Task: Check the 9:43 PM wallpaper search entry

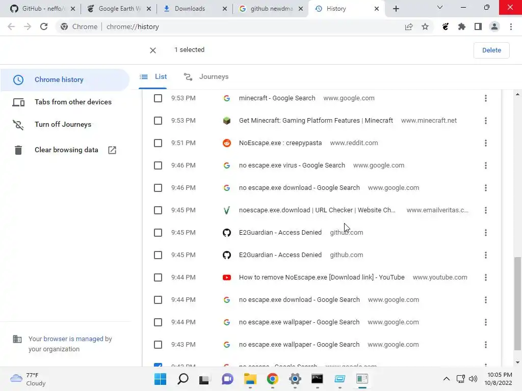Action: pos(158,345)
